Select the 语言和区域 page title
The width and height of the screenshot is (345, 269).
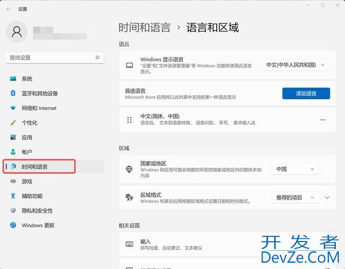[x=212, y=27]
